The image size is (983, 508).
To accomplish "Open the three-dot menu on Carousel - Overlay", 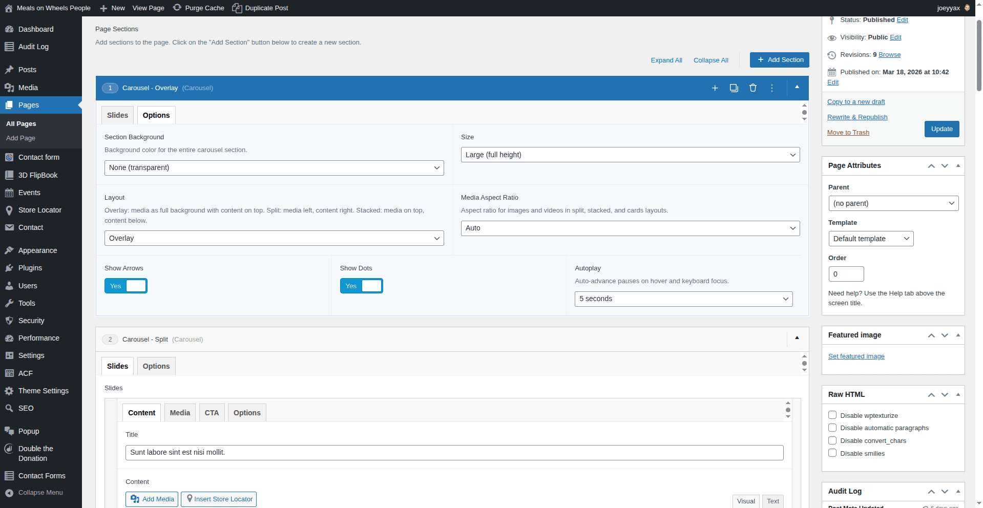I will pos(772,88).
